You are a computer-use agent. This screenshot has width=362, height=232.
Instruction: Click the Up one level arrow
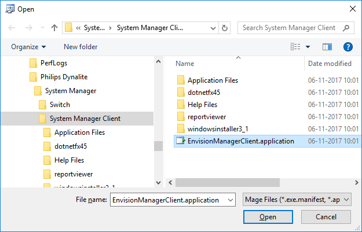[x=54, y=28]
